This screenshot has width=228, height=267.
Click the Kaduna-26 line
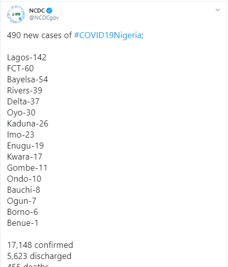[x=28, y=123]
